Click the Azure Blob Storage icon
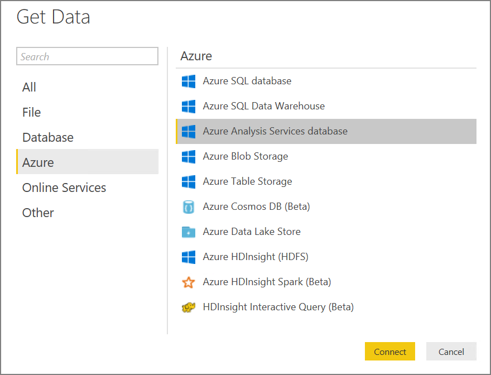This screenshot has width=491, height=375. point(189,157)
